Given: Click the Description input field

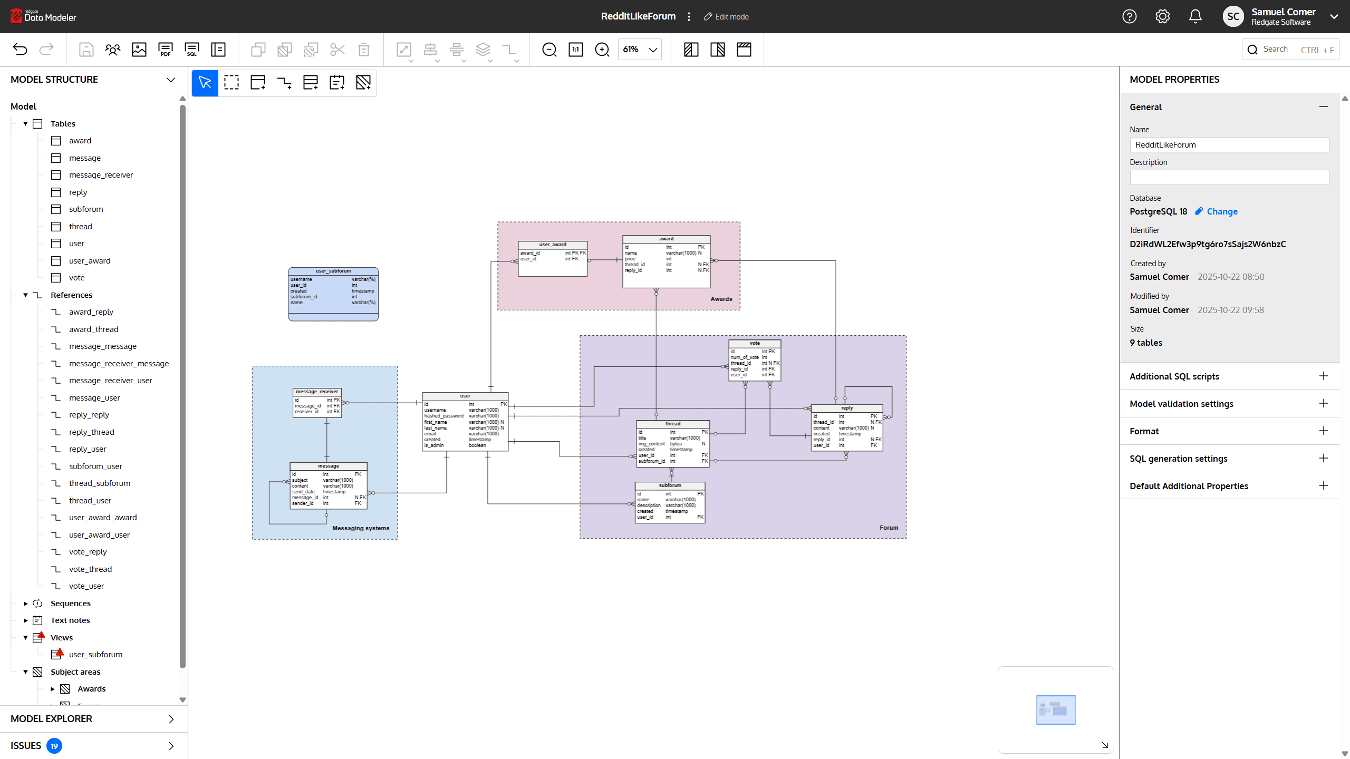Looking at the screenshot, I should (x=1229, y=178).
